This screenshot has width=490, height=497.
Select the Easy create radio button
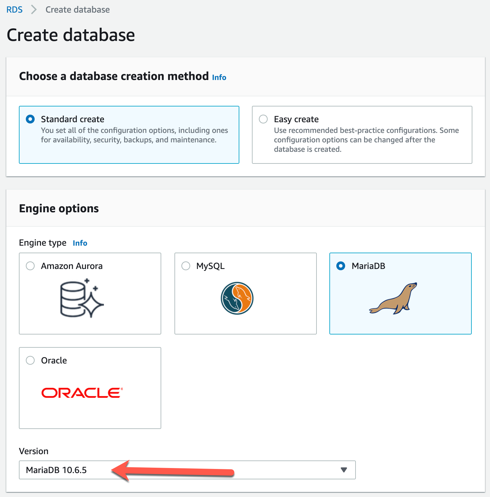263,119
